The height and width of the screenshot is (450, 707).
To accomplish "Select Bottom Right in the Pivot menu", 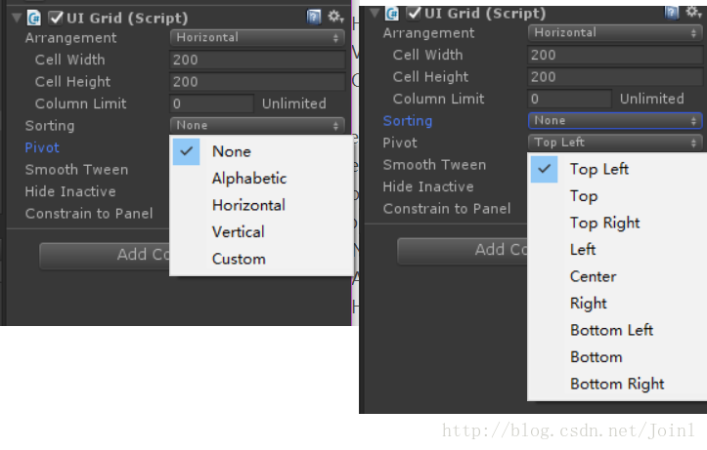I will [618, 385].
